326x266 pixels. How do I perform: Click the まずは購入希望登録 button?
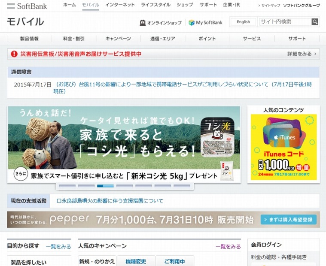289,220
